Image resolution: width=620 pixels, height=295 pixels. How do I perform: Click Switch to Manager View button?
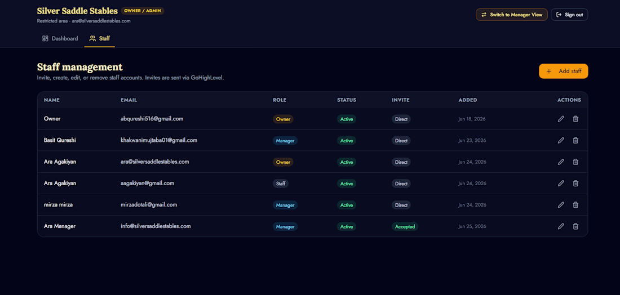coord(512,15)
